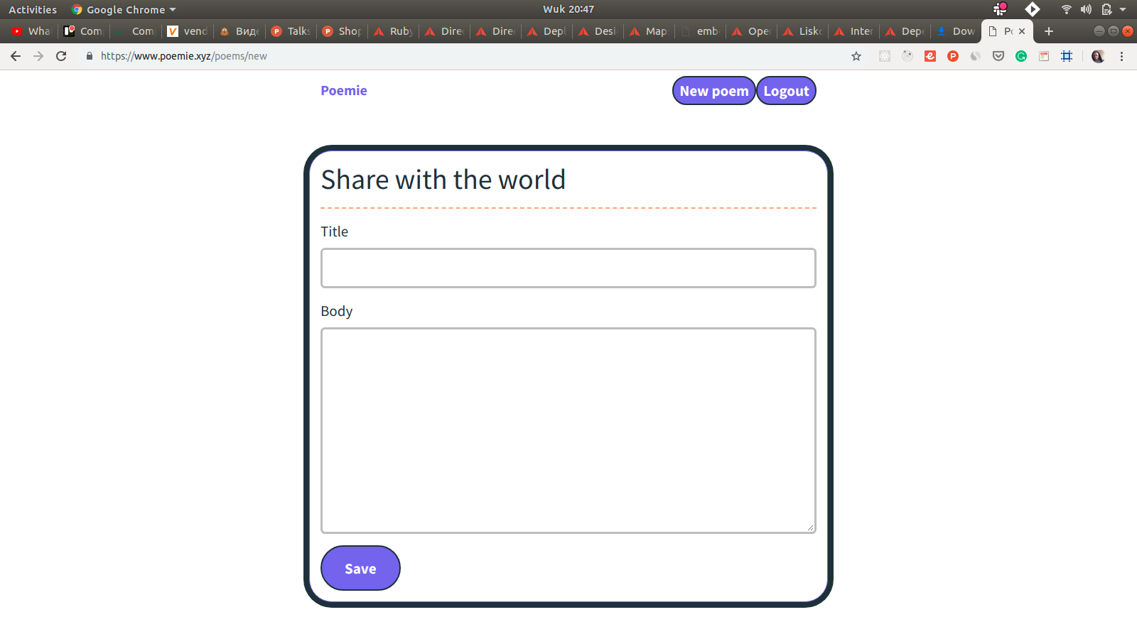Click the red e extension icon
Screen dimensions: 1137x639
pyautogui.click(x=930, y=56)
